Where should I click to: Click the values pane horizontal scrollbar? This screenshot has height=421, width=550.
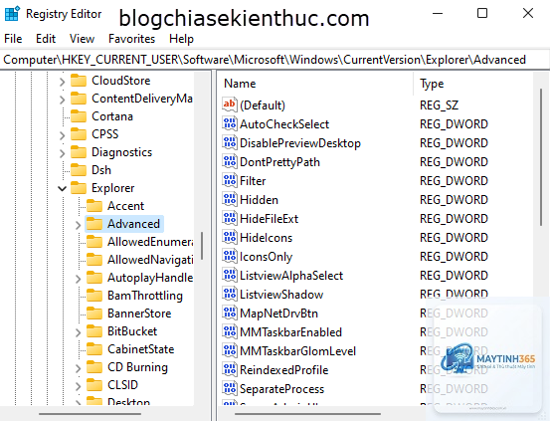pyautogui.click(x=307, y=414)
